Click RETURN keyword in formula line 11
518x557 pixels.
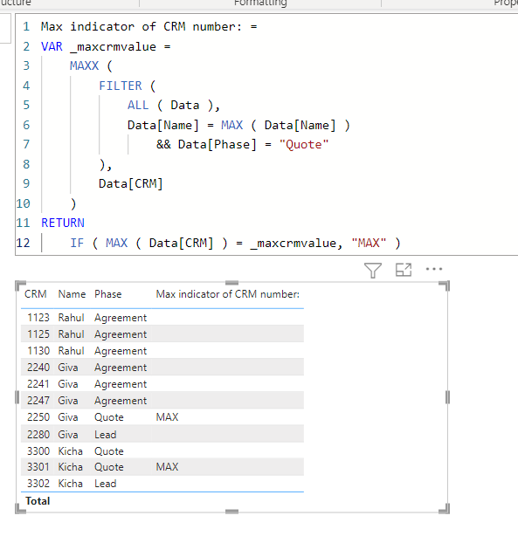(63, 223)
